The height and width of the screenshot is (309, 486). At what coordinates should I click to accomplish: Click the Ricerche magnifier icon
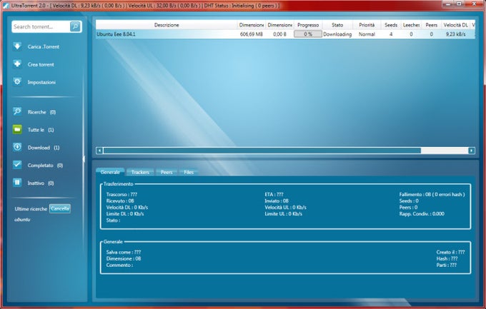point(17,111)
